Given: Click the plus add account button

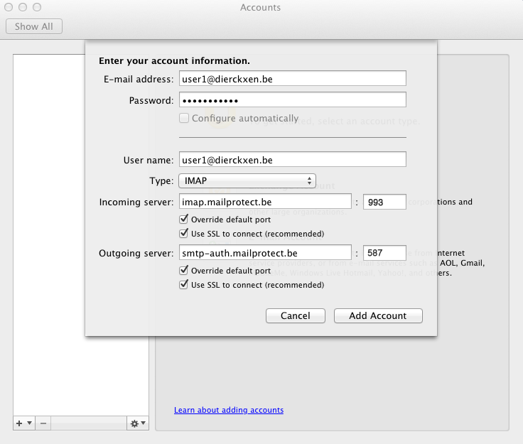Looking at the screenshot, I should (19, 423).
